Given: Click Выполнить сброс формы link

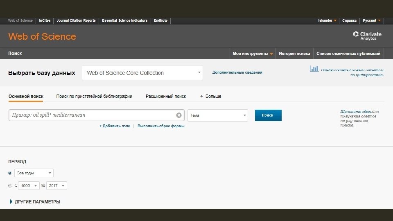Looking at the screenshot, I should pyautogui.click(x=161, y=126).
